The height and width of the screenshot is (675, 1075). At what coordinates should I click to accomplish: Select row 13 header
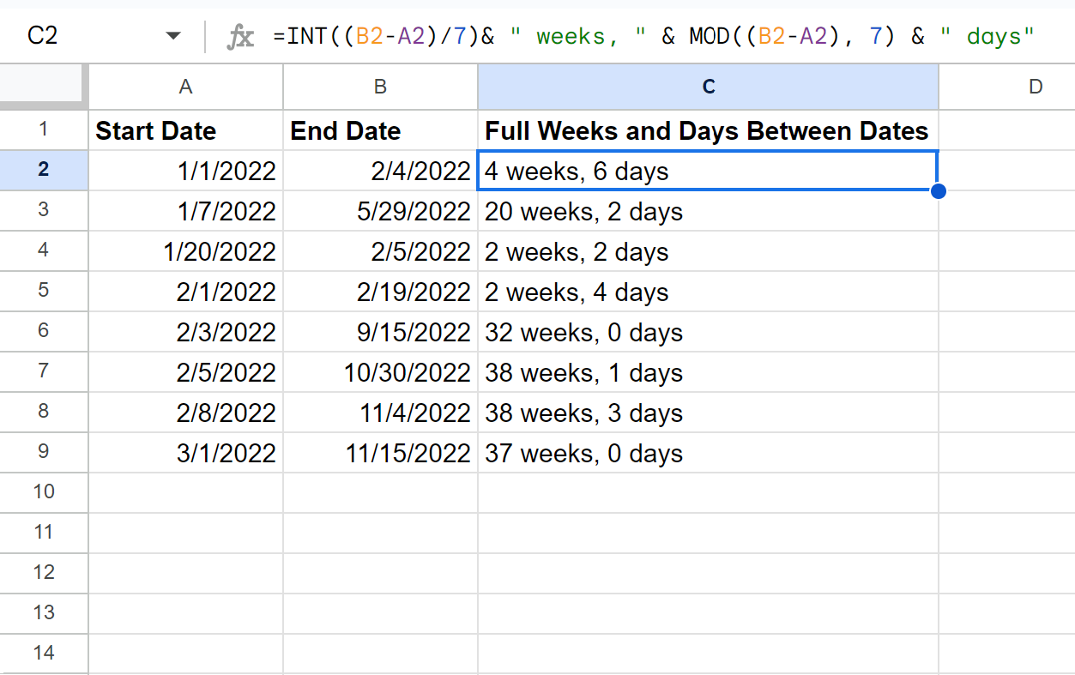coord(44,614)
